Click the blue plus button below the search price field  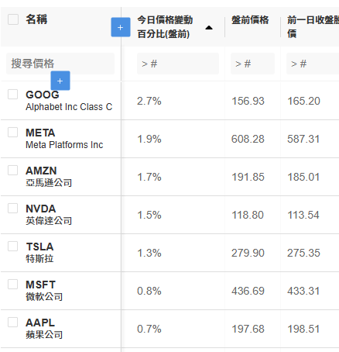[x=60, y=81]
